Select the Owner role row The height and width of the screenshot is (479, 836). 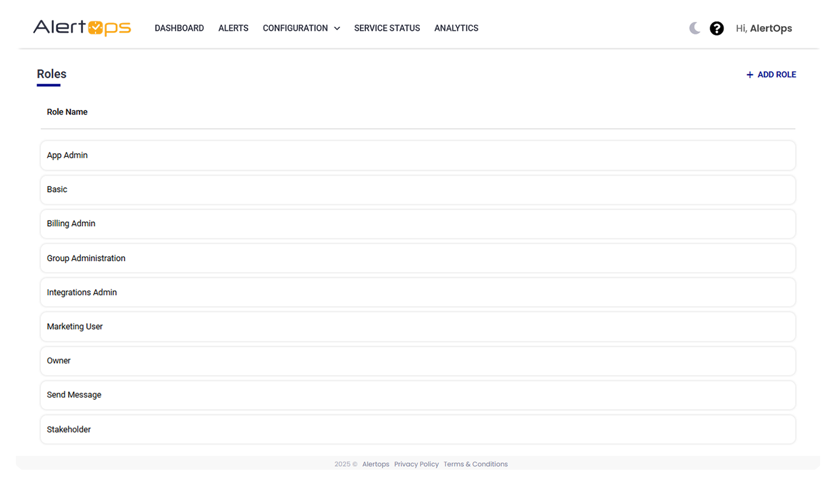point(418,361)
